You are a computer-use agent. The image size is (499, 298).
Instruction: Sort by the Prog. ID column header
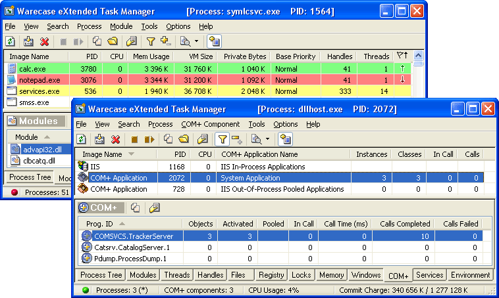pyautogui.click(x=131, y=224)
